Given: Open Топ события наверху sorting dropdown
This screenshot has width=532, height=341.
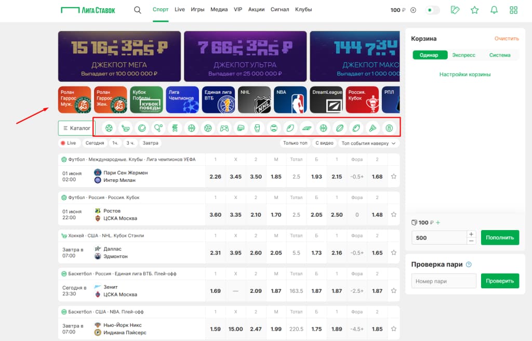Looking at the screenshot, I should click(369, 143).
